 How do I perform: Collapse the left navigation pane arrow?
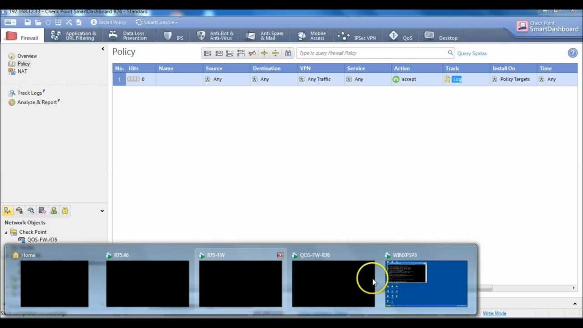102,49
